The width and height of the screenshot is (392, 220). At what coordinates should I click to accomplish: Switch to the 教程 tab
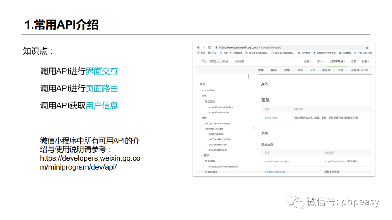click(x=261, y=70)
